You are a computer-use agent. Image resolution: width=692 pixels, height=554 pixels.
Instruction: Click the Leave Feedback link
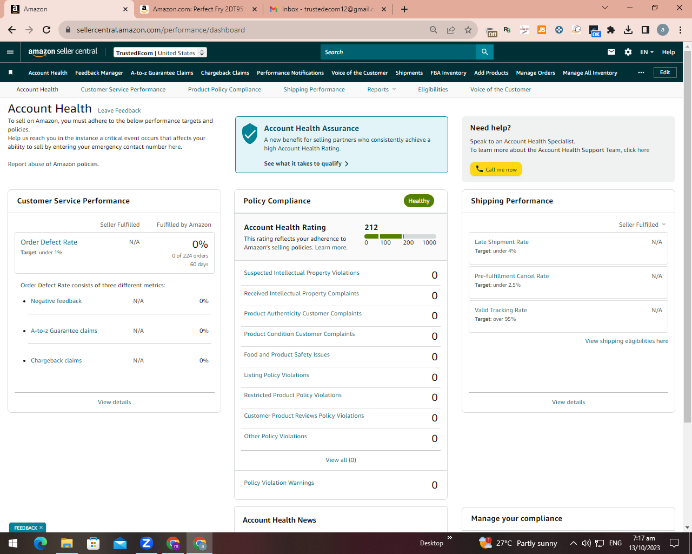pos(119,110)
